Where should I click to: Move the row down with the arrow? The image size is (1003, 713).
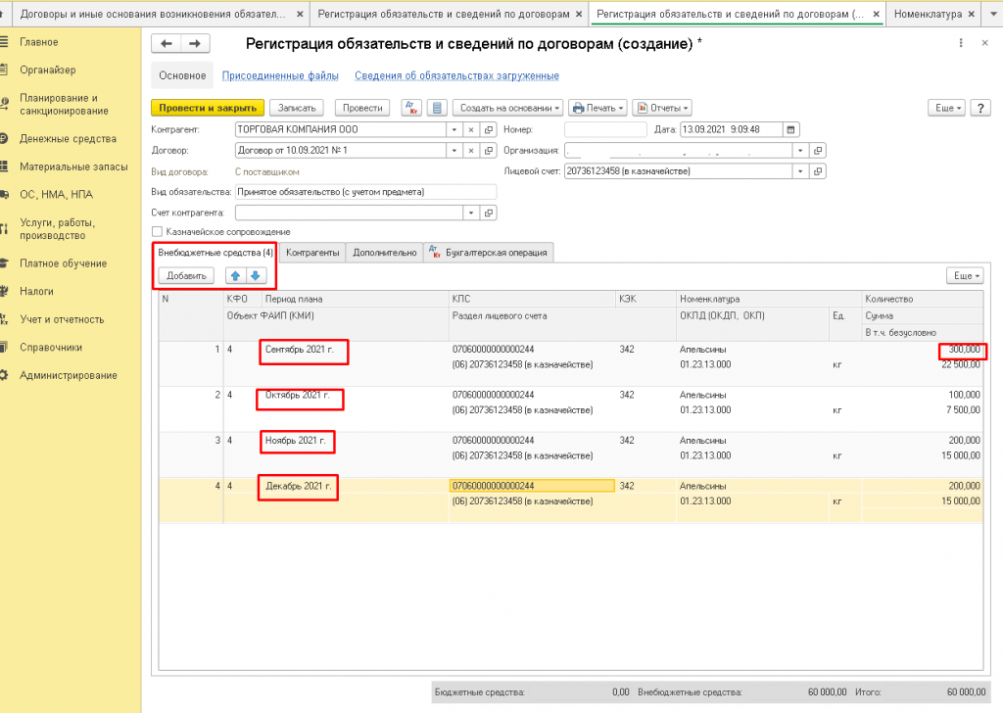coord(255,276)
